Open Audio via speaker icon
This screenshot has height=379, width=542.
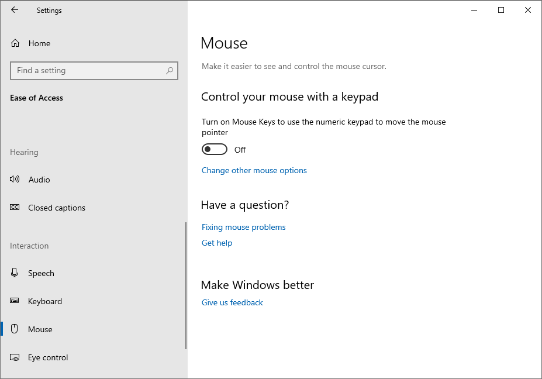15,179
